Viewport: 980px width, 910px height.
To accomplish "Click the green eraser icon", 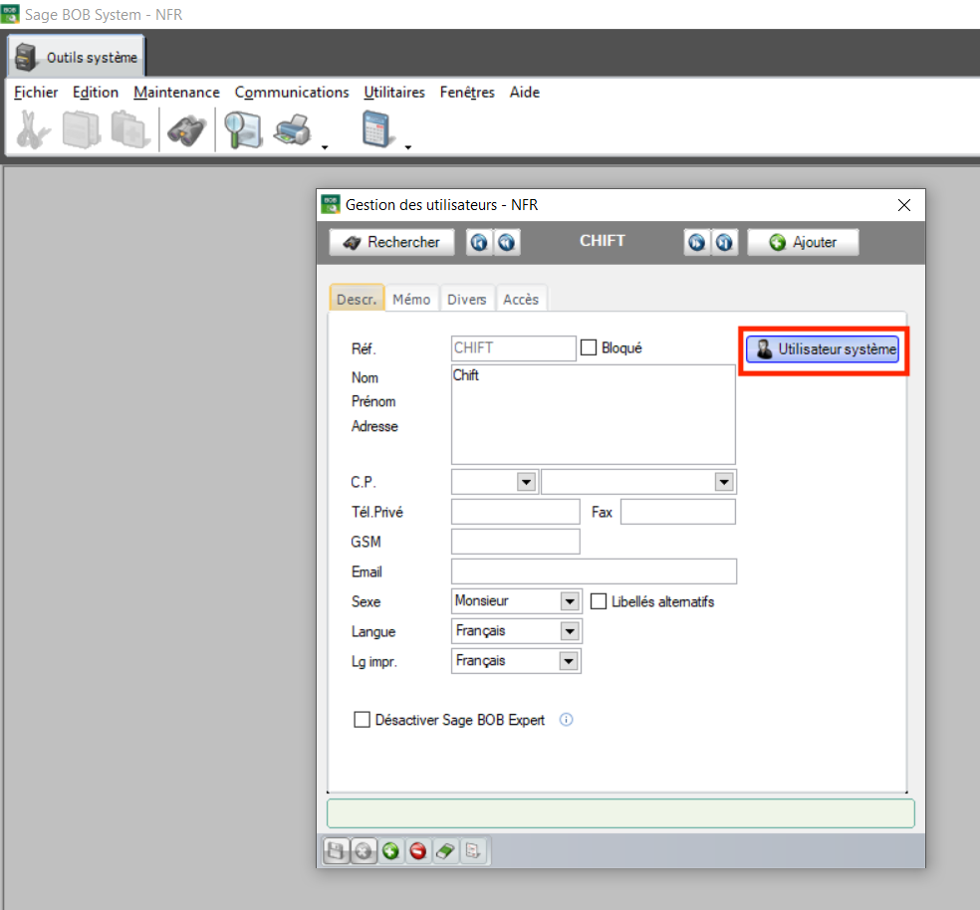I will point(445,851).
